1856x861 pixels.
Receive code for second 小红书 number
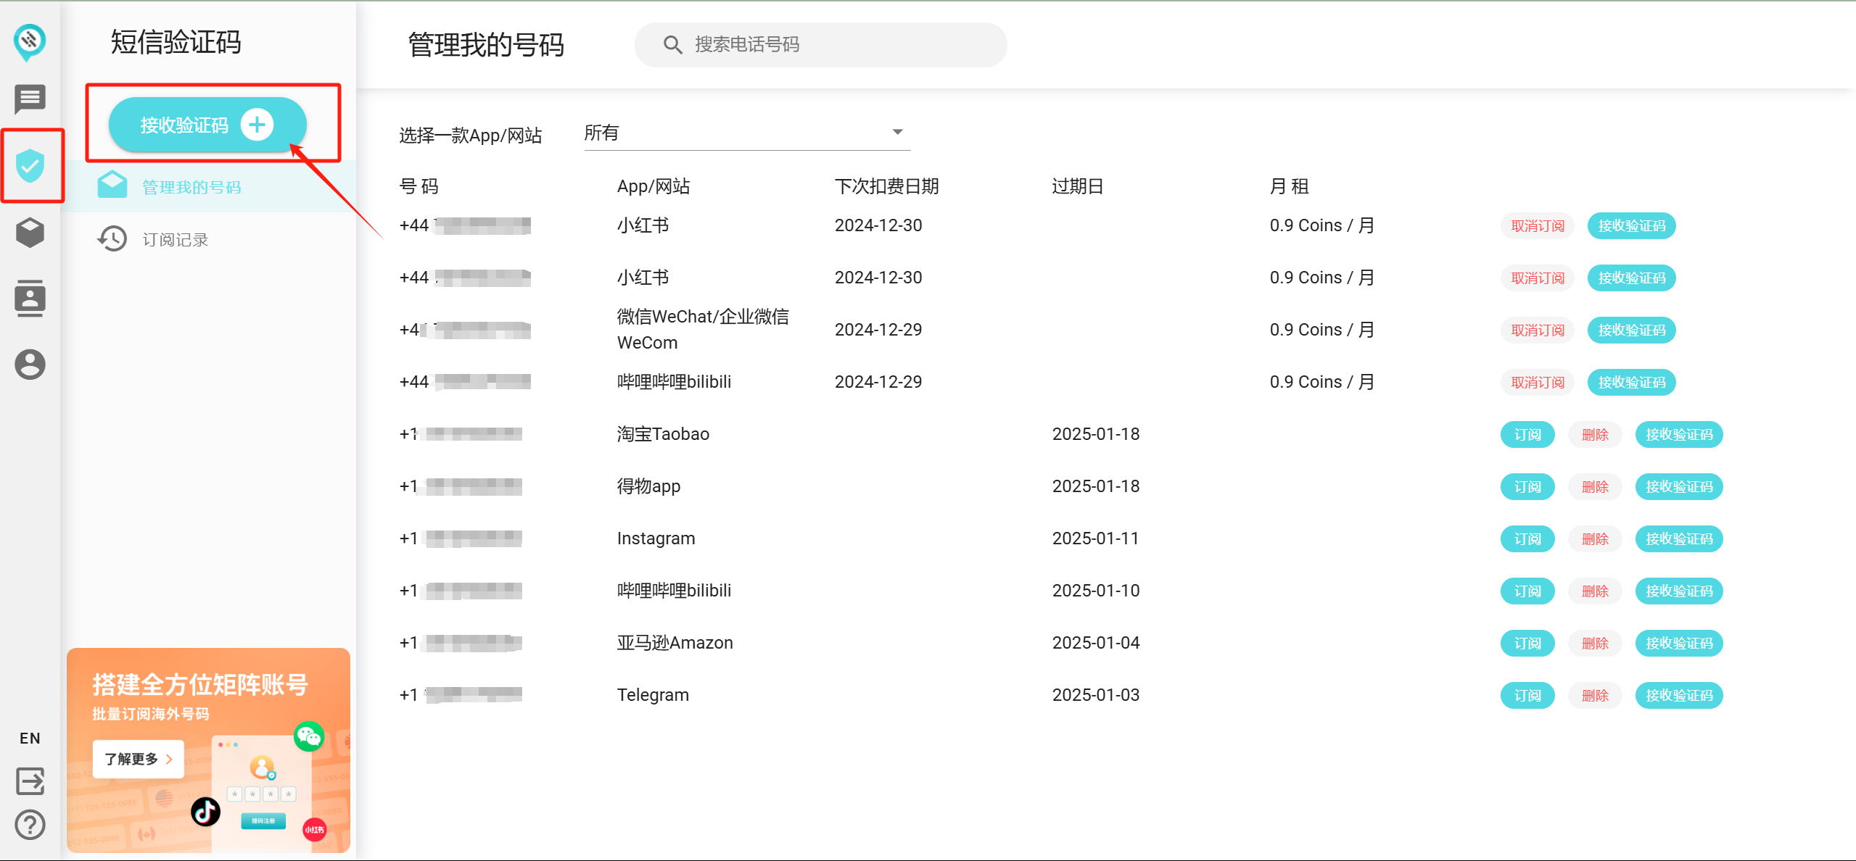[x=1632, y=278]
